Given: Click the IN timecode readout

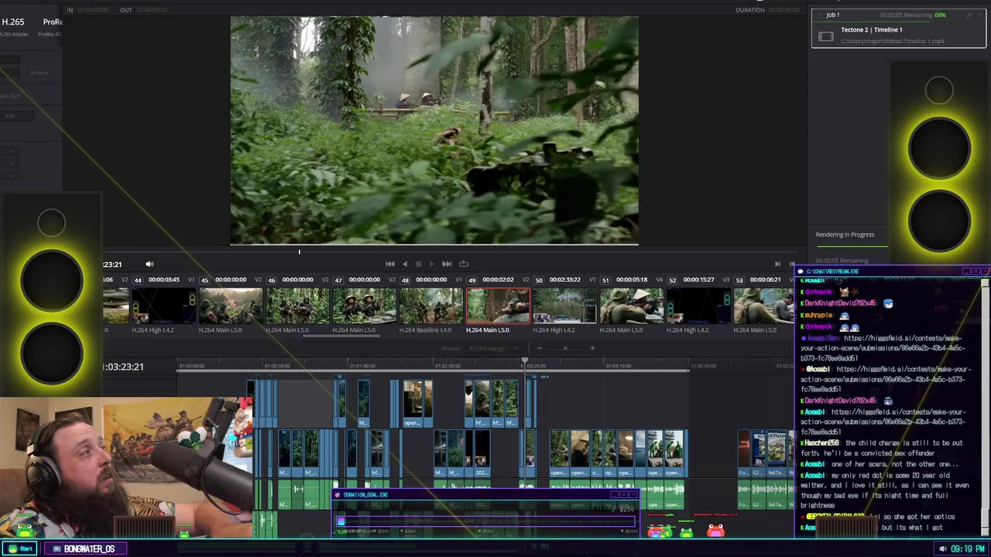Looking at the screenshot, I should [x=93, y=10].
